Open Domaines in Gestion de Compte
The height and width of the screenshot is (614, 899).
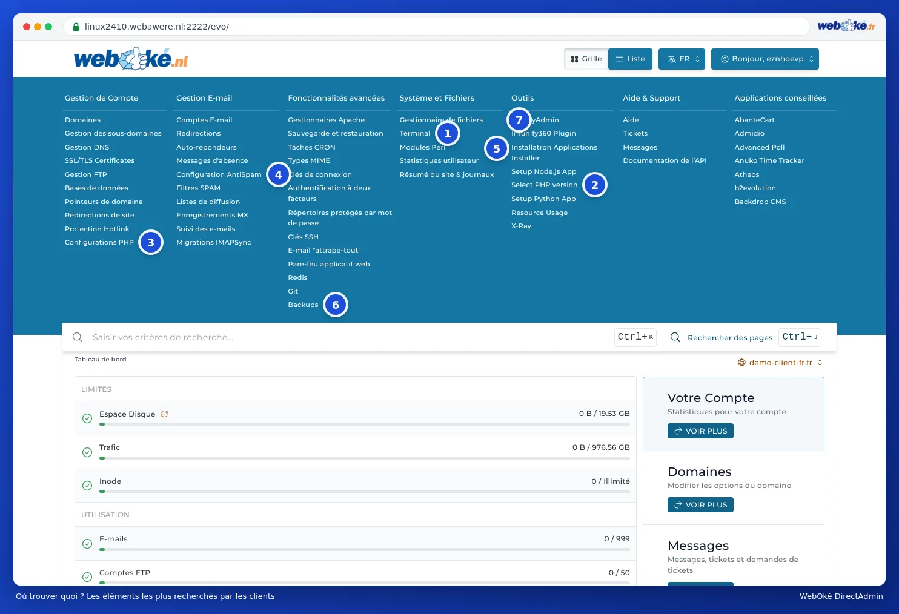point(82,120)
